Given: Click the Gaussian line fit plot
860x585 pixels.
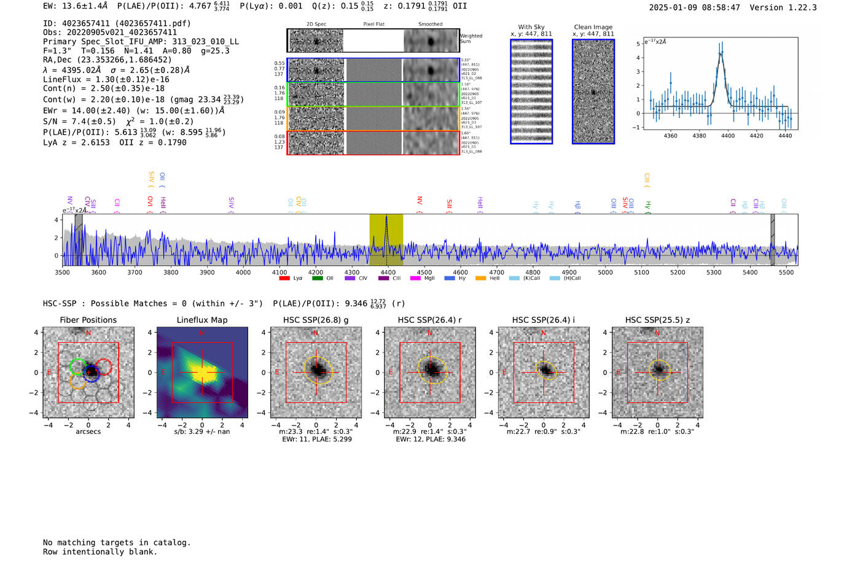Looking at the screenshot, I should point(720,83).
